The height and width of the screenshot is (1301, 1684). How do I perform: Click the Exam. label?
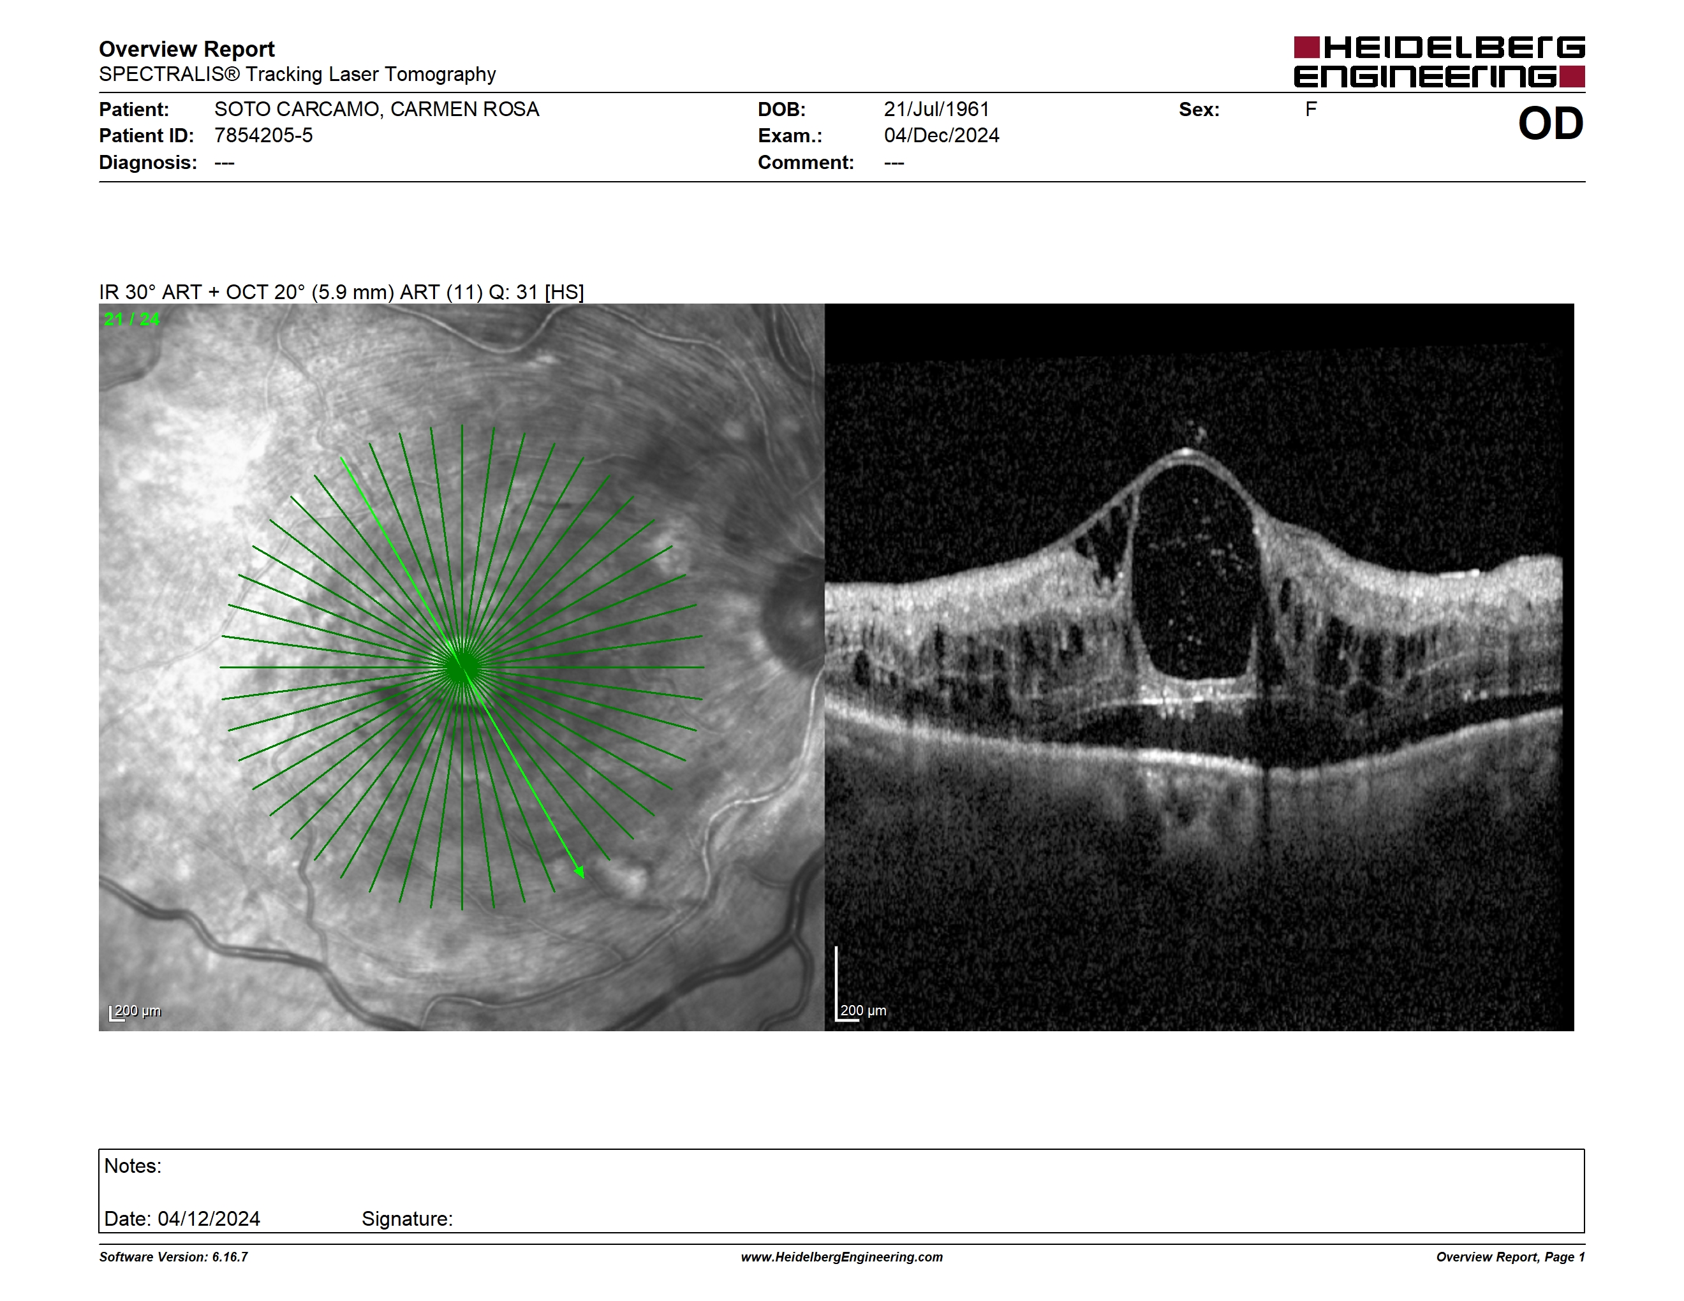point(790,136)
